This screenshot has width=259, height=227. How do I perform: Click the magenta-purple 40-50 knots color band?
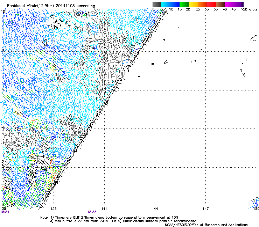click(234, 4)
